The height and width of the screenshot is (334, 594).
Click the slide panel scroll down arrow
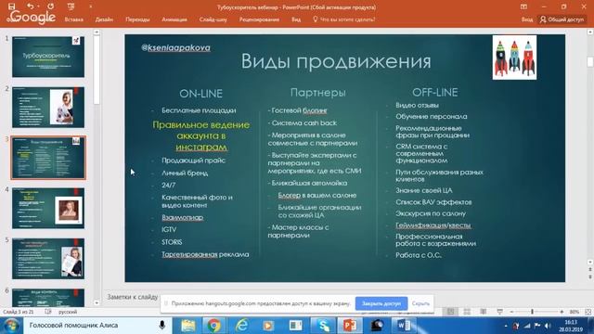coord(97,303)
